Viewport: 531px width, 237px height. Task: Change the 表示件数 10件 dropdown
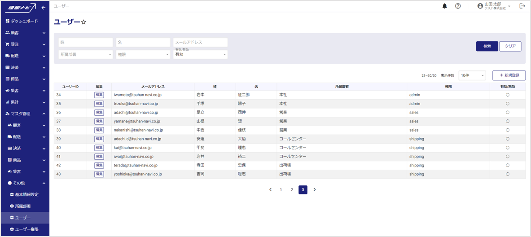click(472, 75)
